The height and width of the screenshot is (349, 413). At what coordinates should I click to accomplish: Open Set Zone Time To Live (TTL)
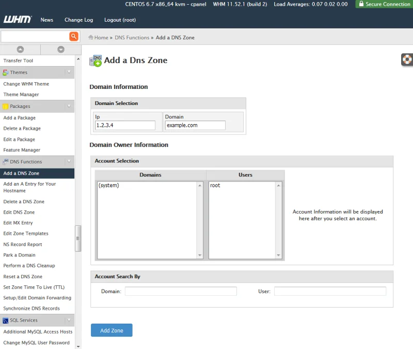[x=34, y=287]
